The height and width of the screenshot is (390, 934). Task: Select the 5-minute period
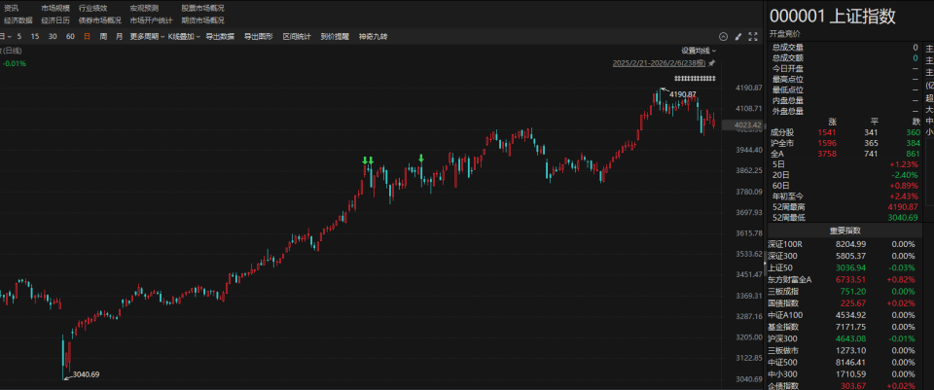click(19, 36)
